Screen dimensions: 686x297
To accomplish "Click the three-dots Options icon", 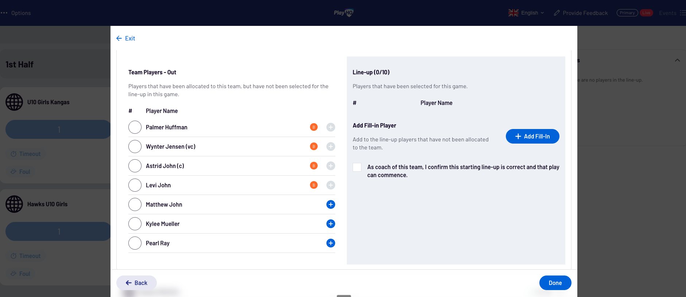I will click(4, 13).
